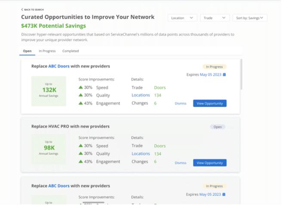Click the 132K Annual Savings tile

click(x=49, y=91)
